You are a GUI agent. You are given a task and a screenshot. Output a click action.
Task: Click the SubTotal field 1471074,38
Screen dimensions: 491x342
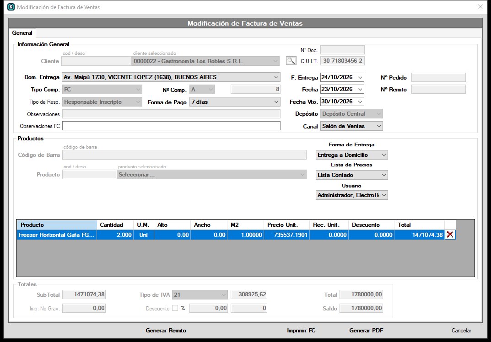tap(84, 294)
